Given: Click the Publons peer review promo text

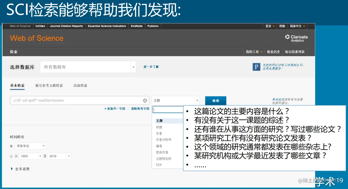Looking at the screenshot, I should 283,67.
